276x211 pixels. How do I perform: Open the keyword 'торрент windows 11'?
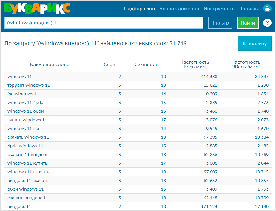[29, 85]
